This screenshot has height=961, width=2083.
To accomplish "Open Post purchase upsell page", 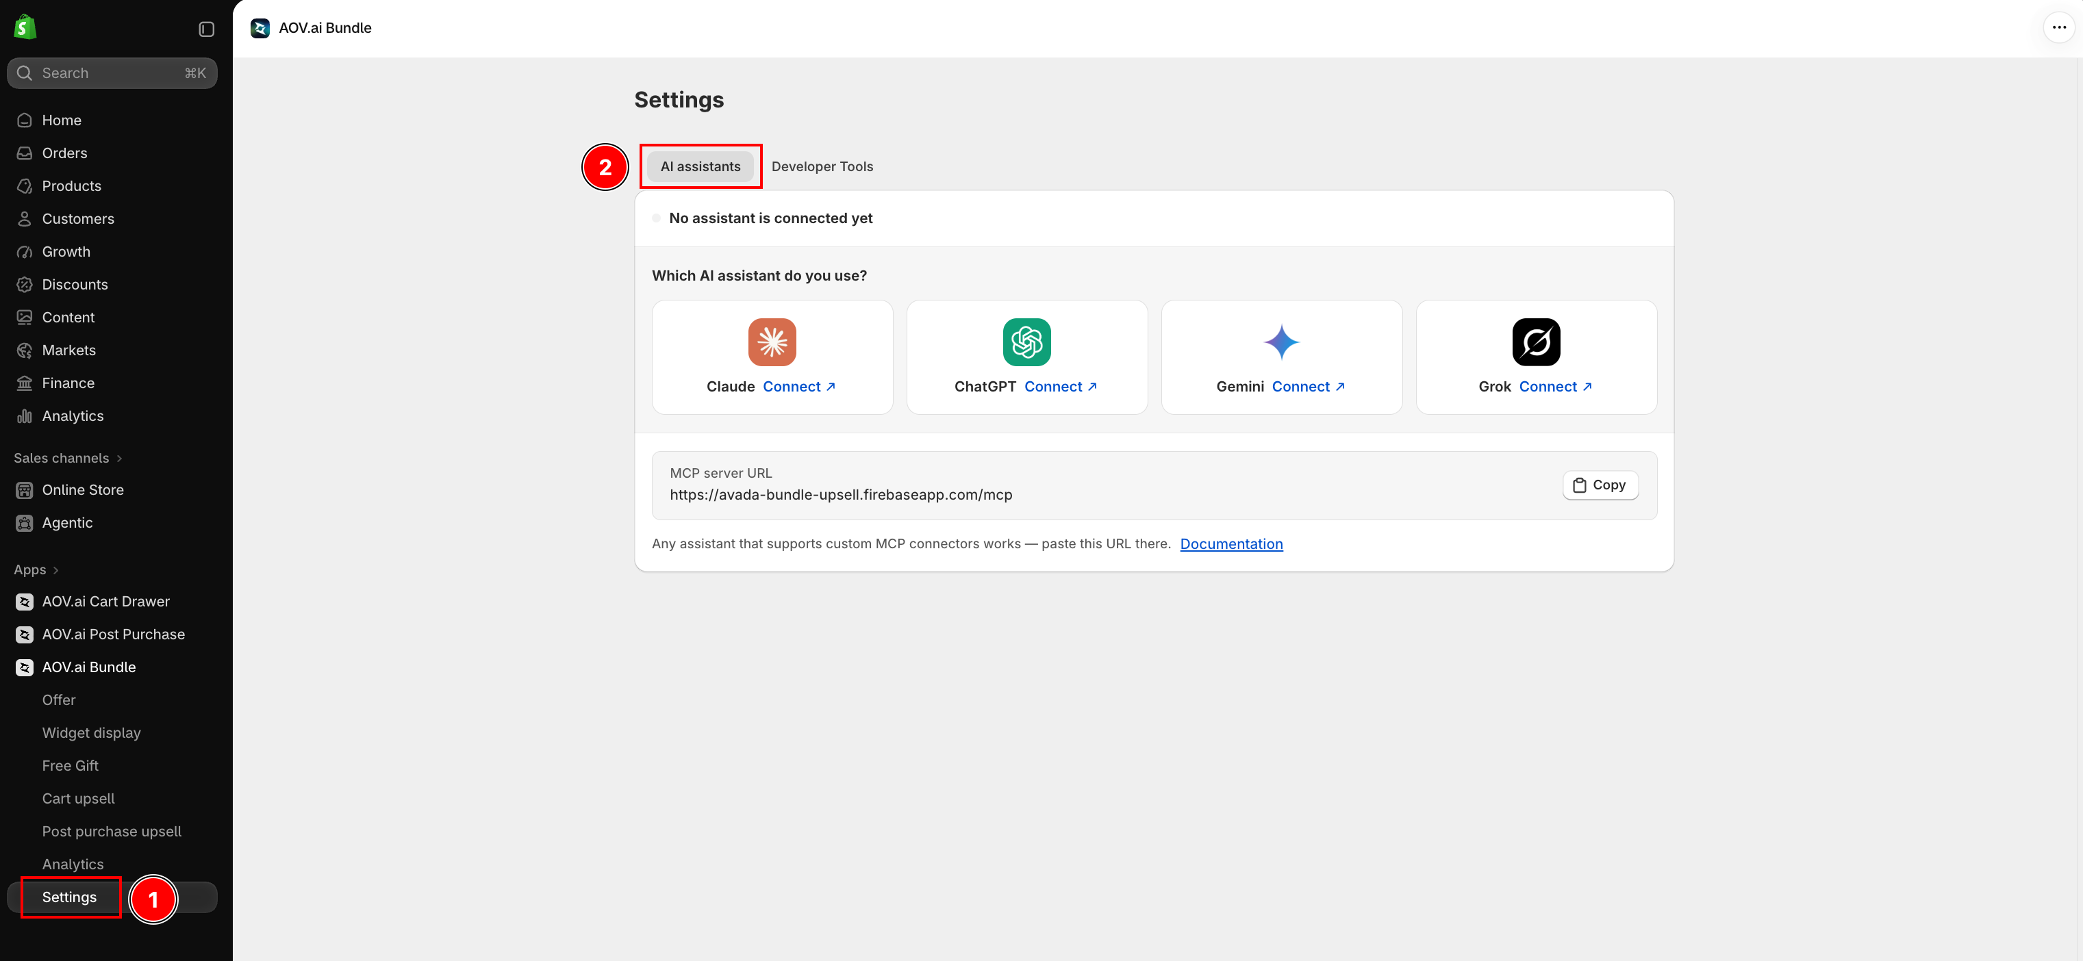I will click(x=112, y=832).
